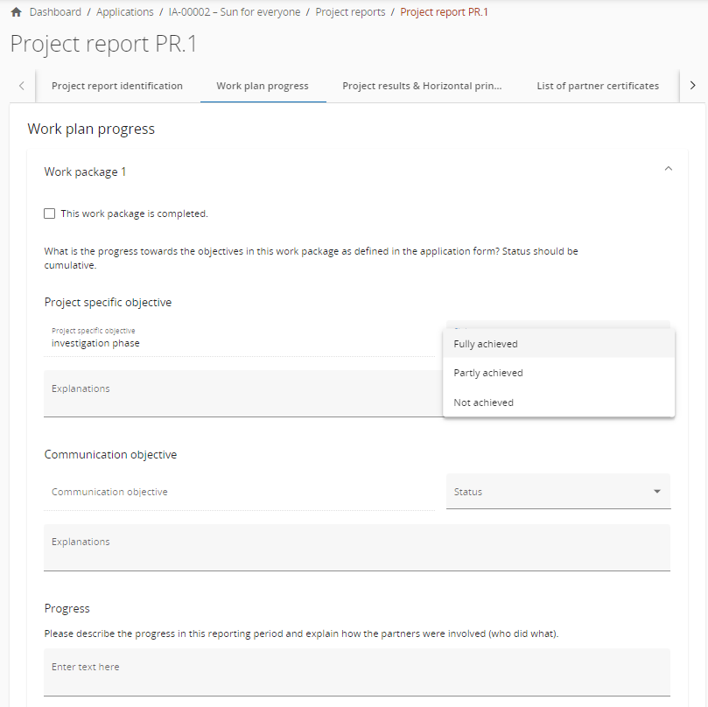The height and width of the screenshot is (707, 708).
Task: Click the home icon in breadcrumb
Action: pyautogui.click(x=16, y=12)
